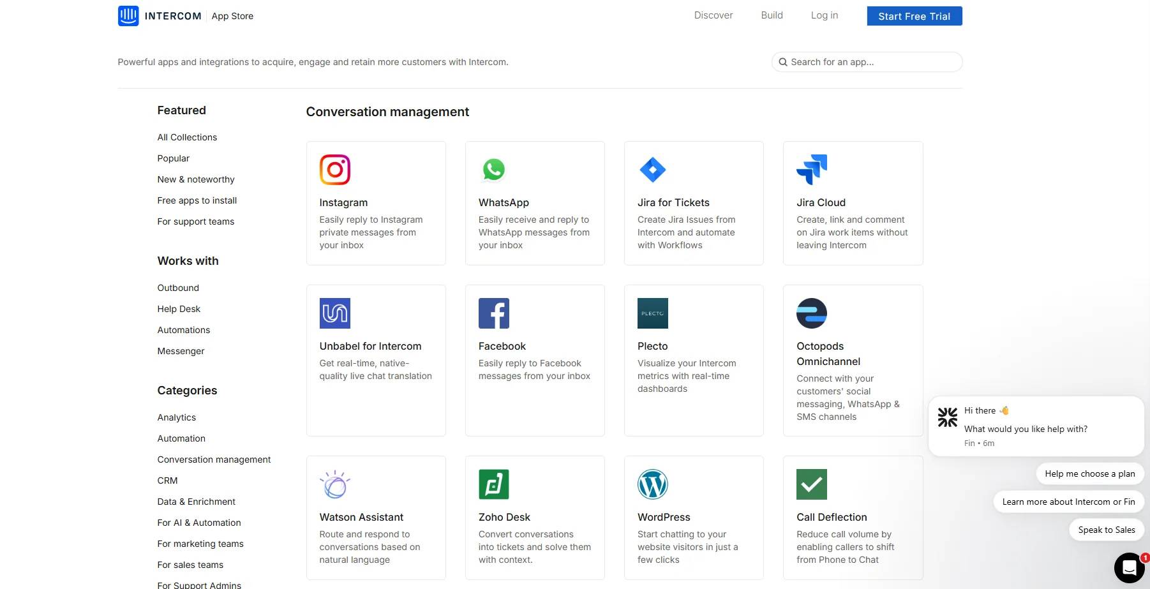Viewport: 1150px width, 589px height.
Task: Click the Fin avatar in chat popup
Action: [948, 417]
